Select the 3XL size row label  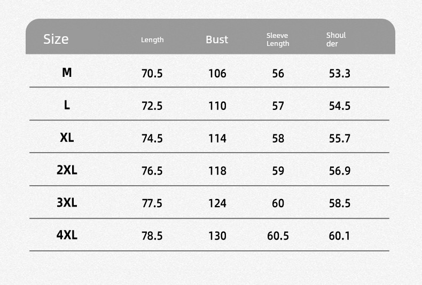tap(67, 202)
